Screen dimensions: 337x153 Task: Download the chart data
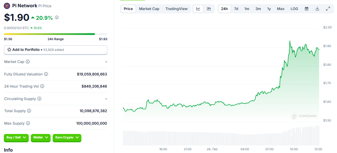[317, 9]
